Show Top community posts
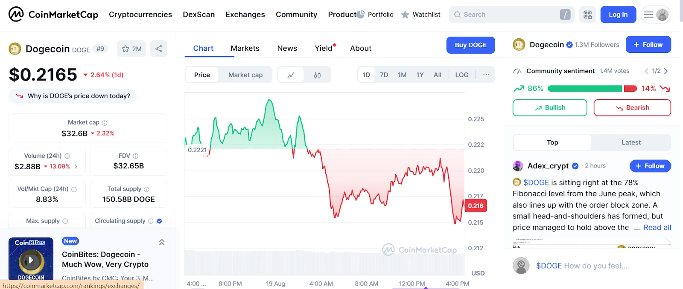 (x=552, y=142)
